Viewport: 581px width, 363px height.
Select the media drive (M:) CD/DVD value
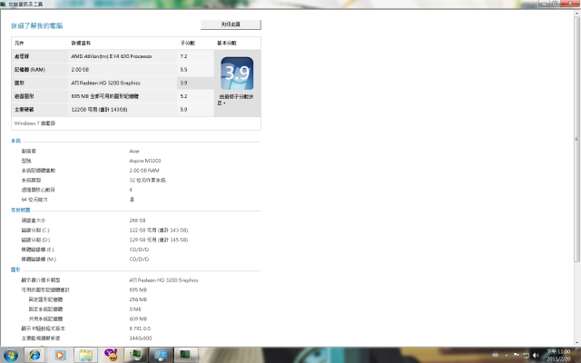click(x=139, y=259)
